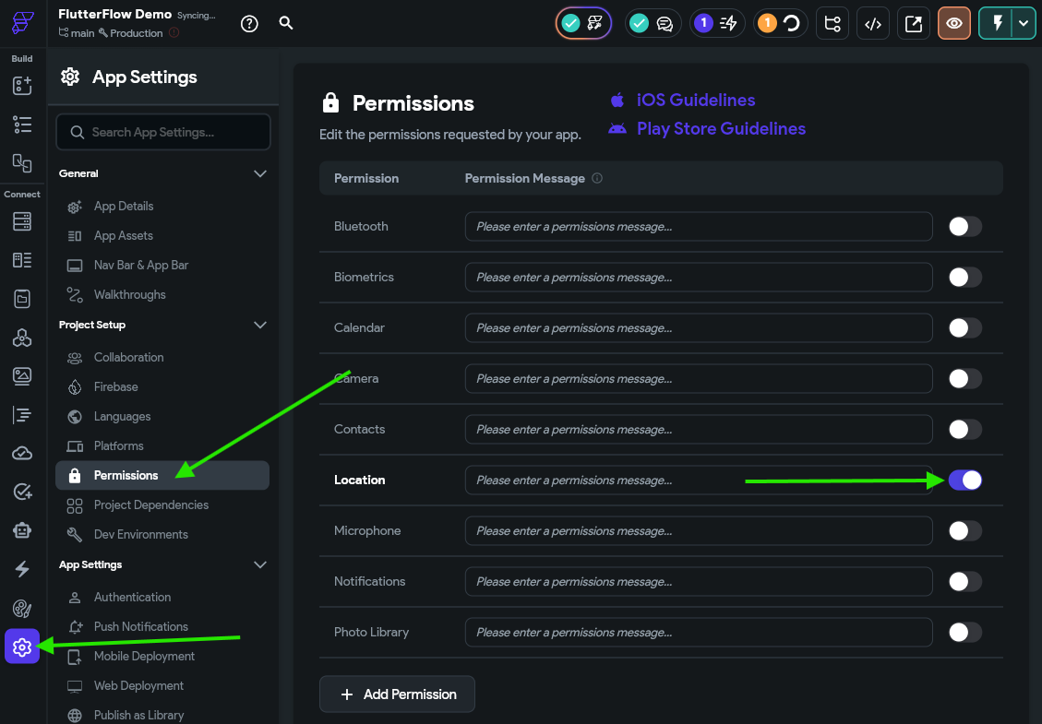Open the branching menu icon
1042x724 pixels.
coord(832,24)
